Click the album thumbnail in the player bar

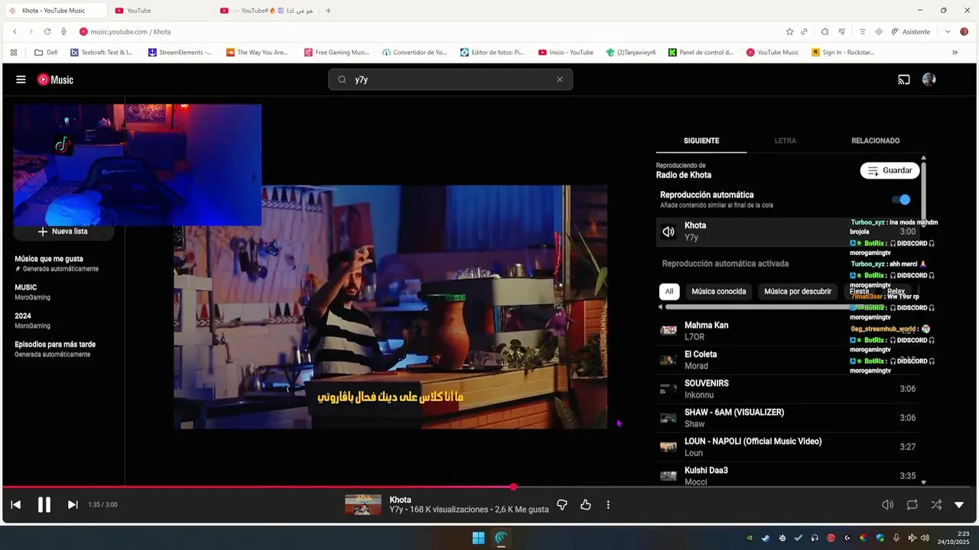pyautogui.click(x=363, y=505)
